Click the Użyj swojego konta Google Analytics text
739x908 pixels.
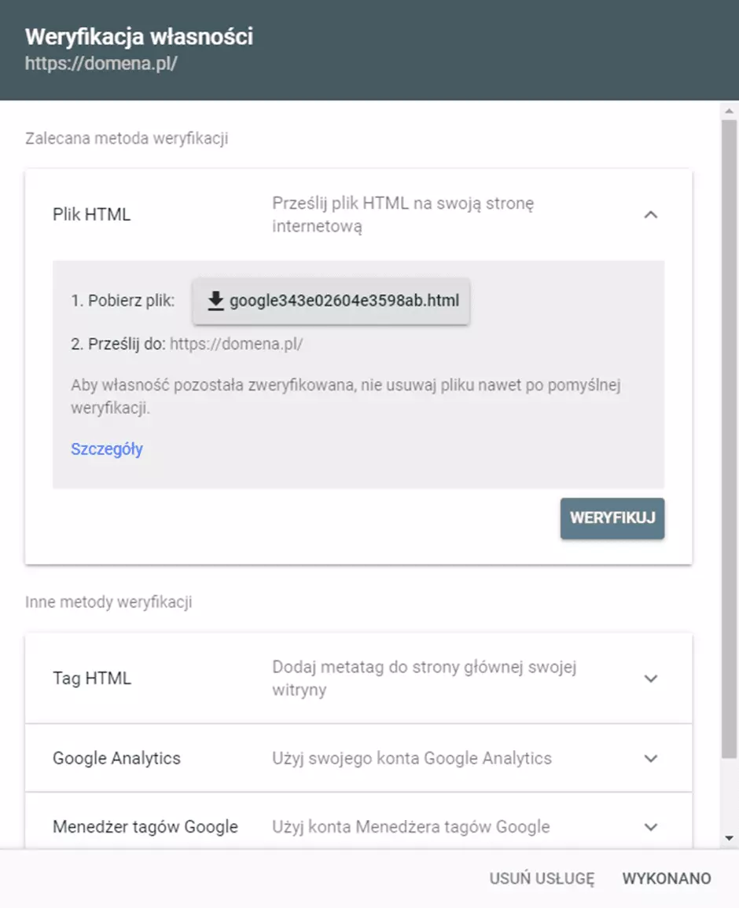click(412, 759)
